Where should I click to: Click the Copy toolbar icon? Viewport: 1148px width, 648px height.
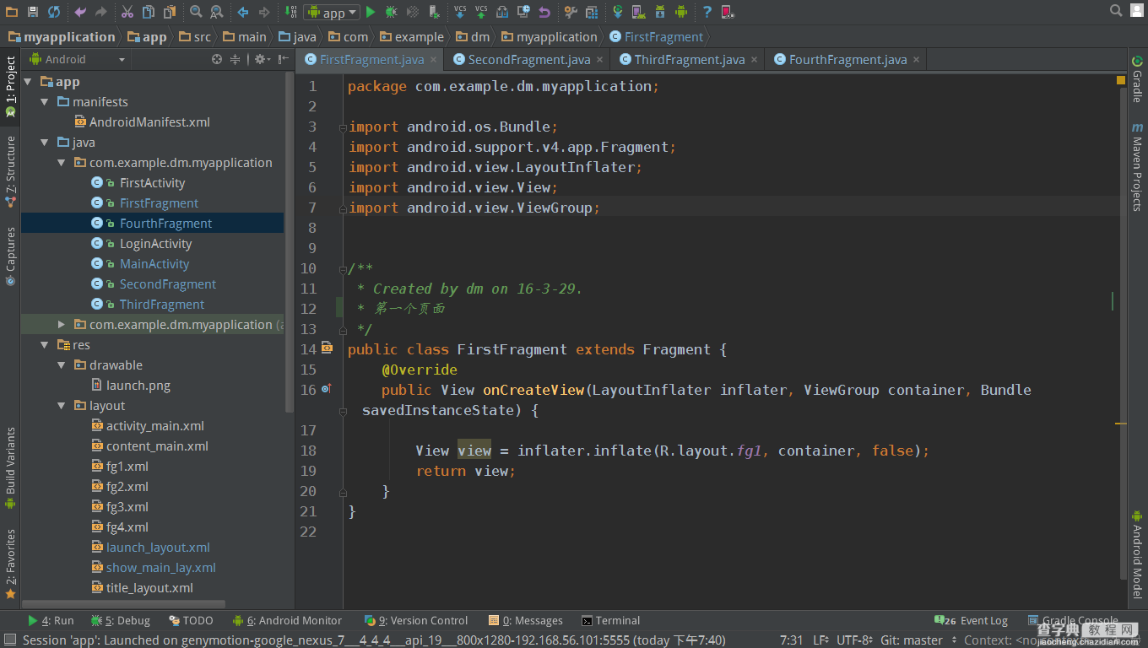(x=148, y=12)
